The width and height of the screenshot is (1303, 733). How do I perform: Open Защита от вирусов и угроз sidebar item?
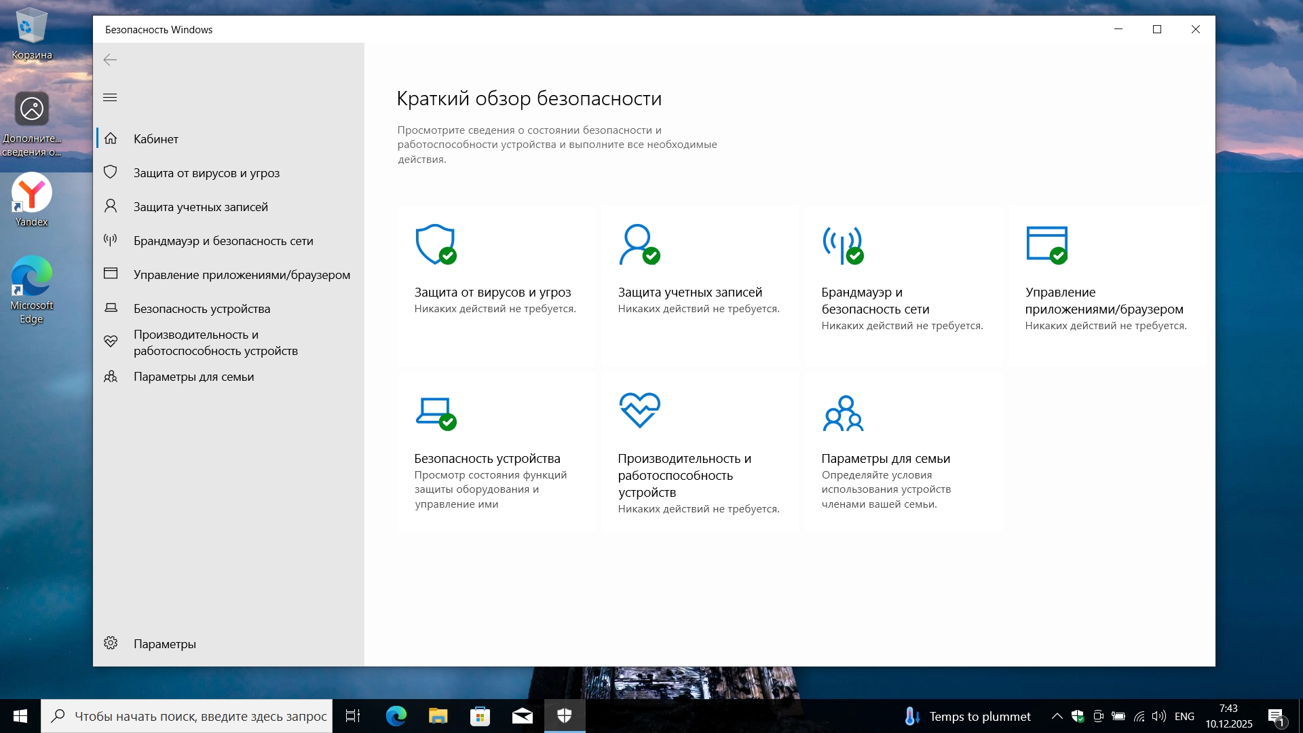tap(206, 172)
